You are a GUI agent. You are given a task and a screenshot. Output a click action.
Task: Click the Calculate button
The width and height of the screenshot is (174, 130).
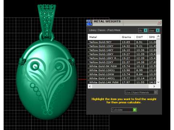pos(124,110)
